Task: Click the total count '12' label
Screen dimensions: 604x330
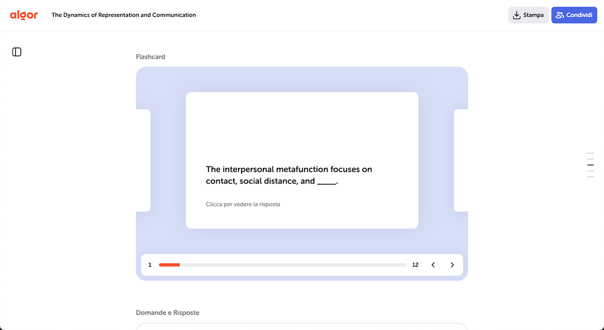Action: [416, 265]
